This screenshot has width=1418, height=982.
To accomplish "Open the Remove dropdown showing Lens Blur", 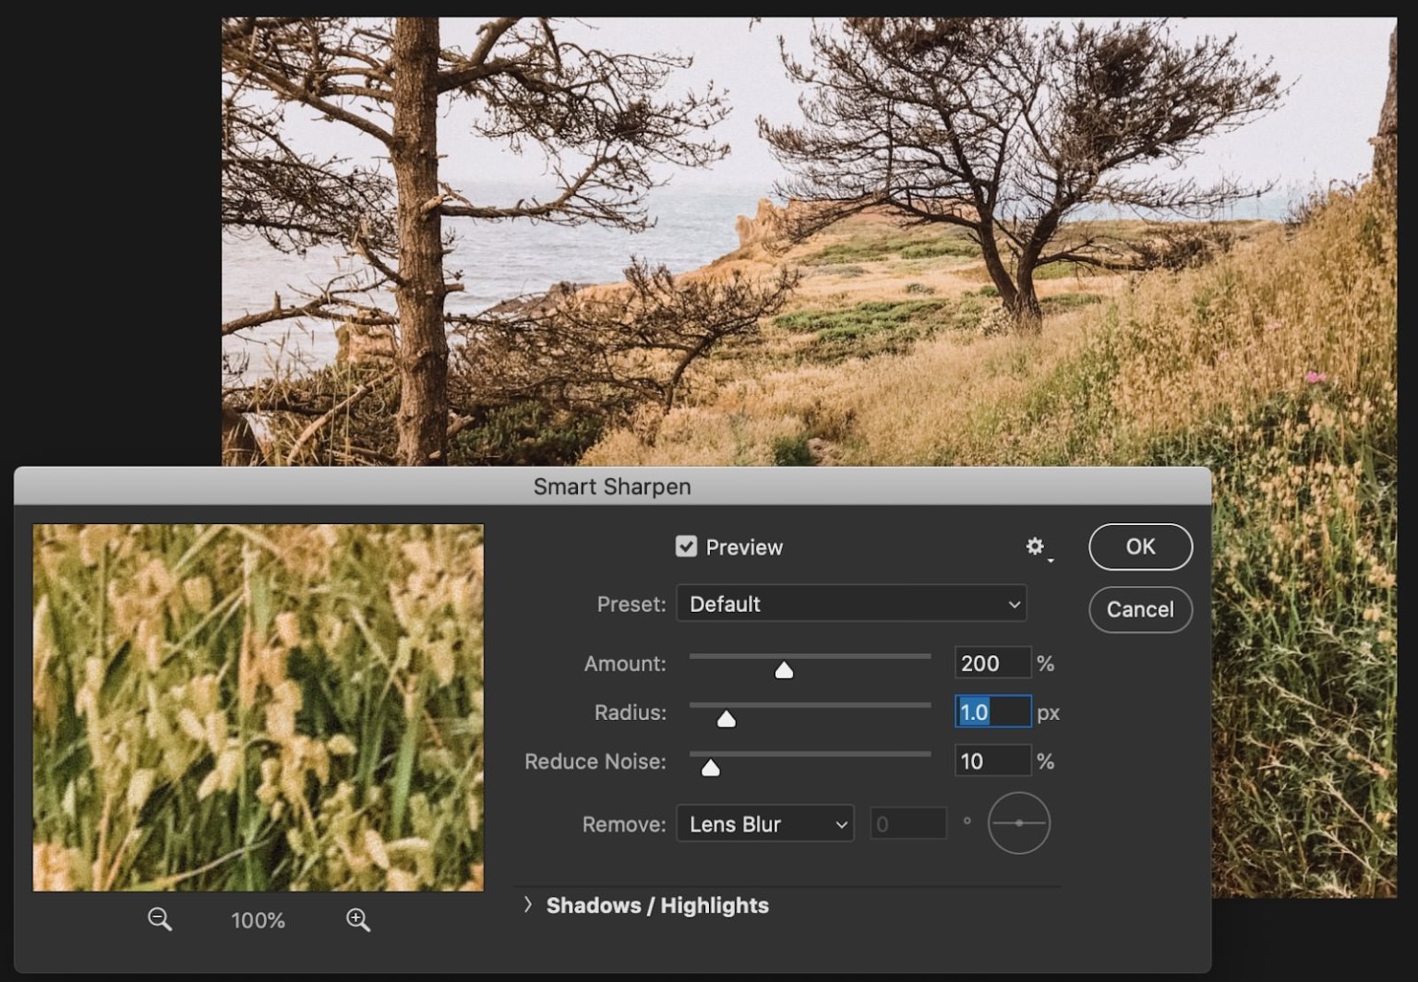I will pyautogui.click(x=764, y=823).
